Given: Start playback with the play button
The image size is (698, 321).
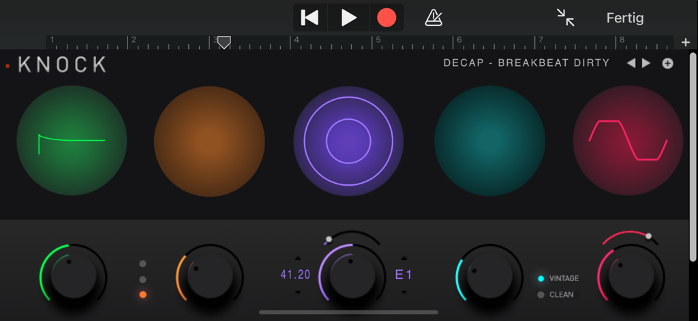Looking at the screenshot, I should (348, 18).
